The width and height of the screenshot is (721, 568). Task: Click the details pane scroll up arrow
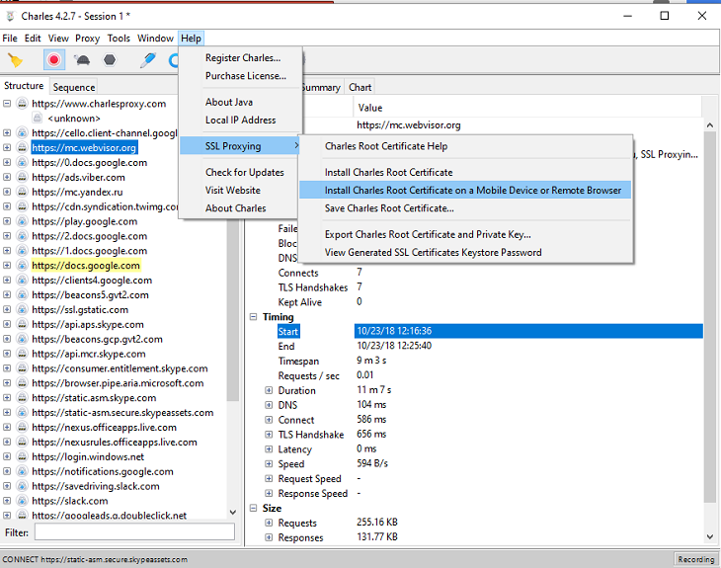[710, 124]
